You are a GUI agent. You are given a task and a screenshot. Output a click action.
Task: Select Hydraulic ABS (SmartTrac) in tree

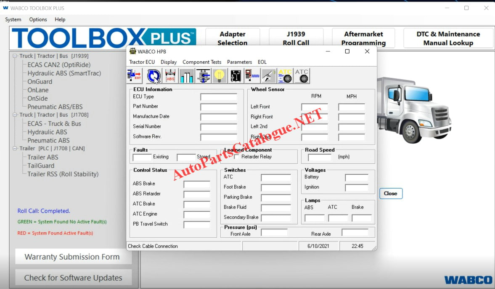click(x=64, y=73)
